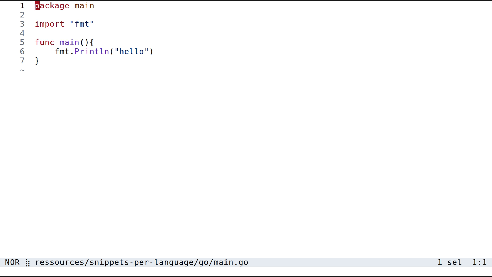Image resolution: width=492 pixels, height=277 pixels.
Task: Click line number 6 in the gutter
Action: [x=22, y=52]
